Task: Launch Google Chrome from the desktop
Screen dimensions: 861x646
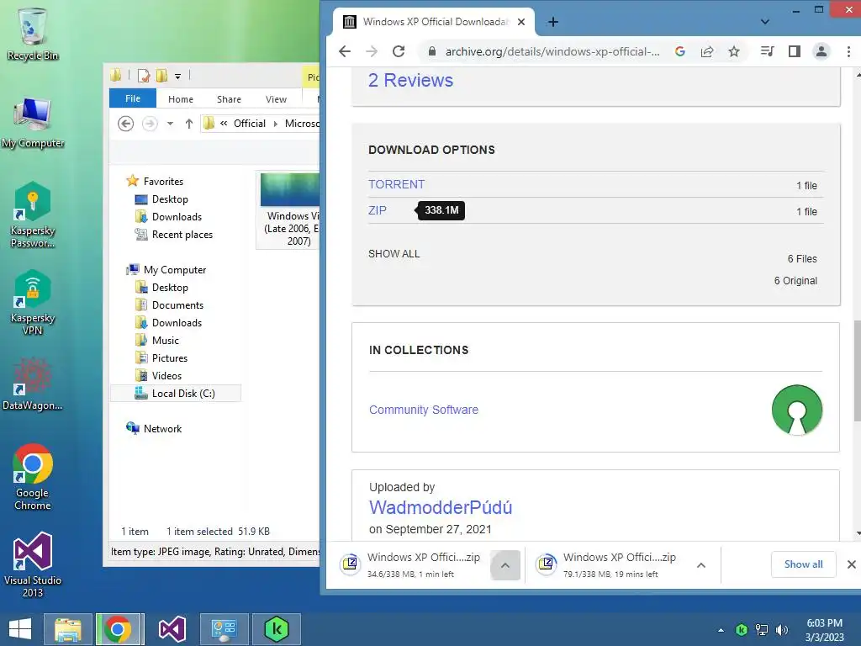Action: pyautogui.click(x=33, y=477)
